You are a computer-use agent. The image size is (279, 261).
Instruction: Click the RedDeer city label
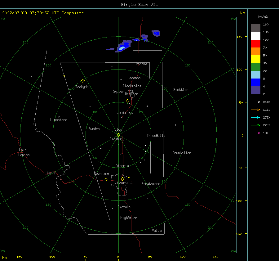pos(131,94)
